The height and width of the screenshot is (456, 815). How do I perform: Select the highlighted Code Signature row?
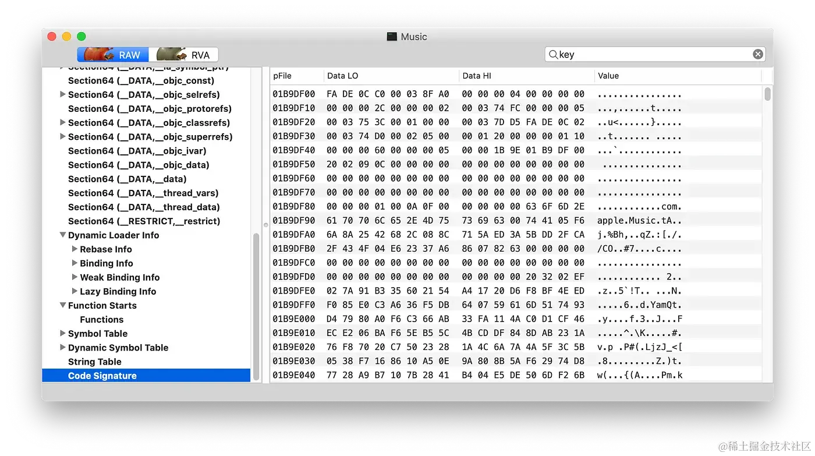[146, 376]
